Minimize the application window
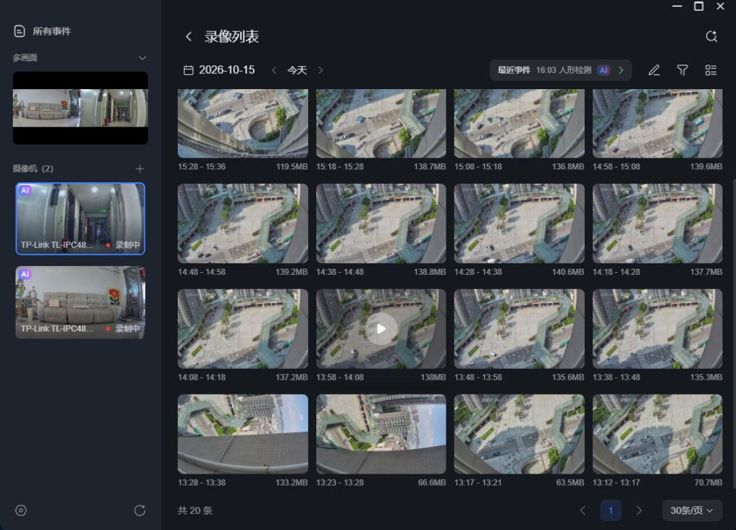 pyautogui.click(x=677, y=6)
